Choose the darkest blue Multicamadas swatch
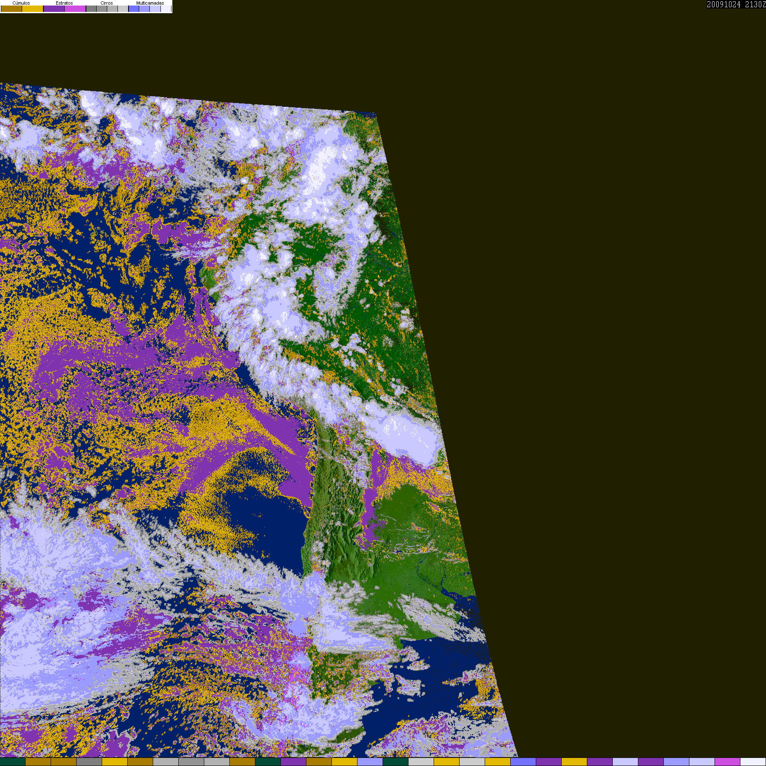This screenshot has width=766, height=766. pyautogui.click(x=134, y=9)
